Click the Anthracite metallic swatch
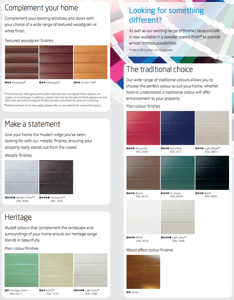 [56, 177]
